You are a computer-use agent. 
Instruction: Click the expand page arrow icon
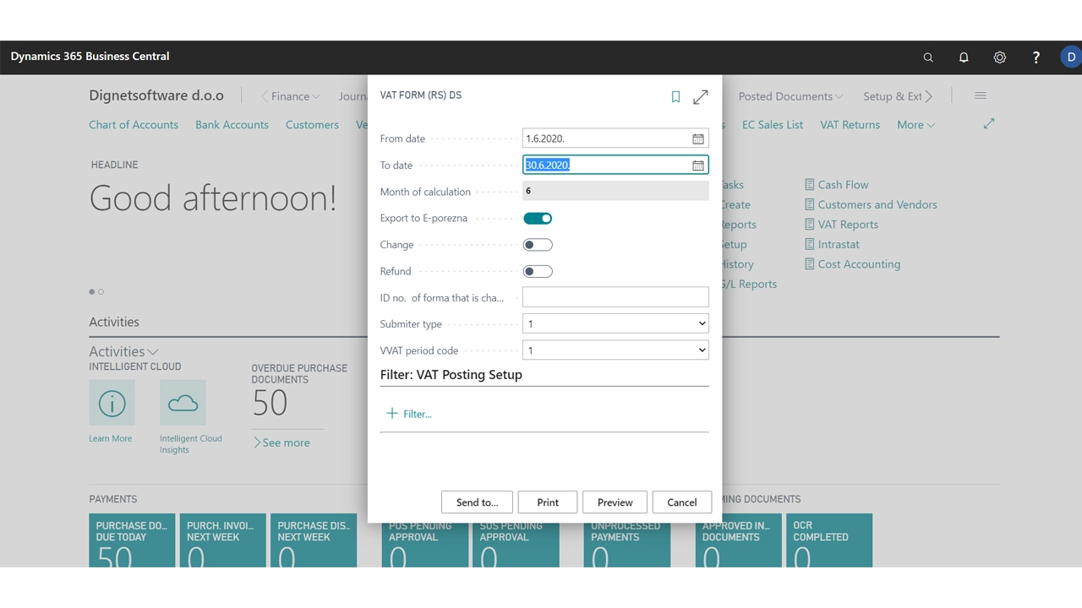tap(989, 124)
